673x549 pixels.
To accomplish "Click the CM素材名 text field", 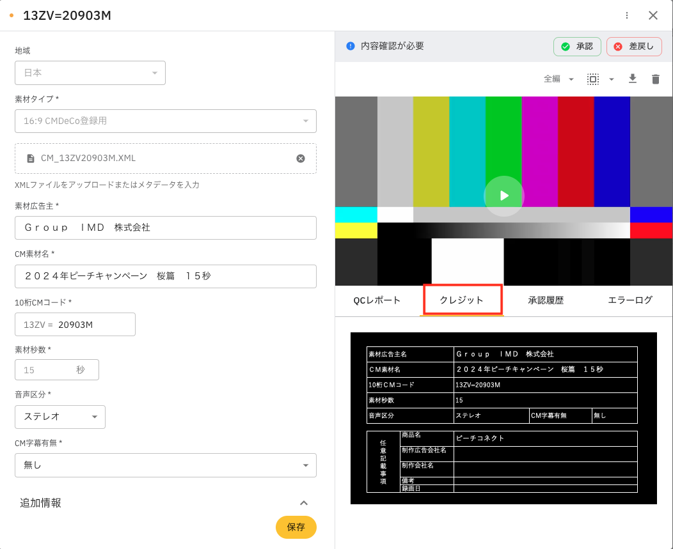I will click(165, 276).
